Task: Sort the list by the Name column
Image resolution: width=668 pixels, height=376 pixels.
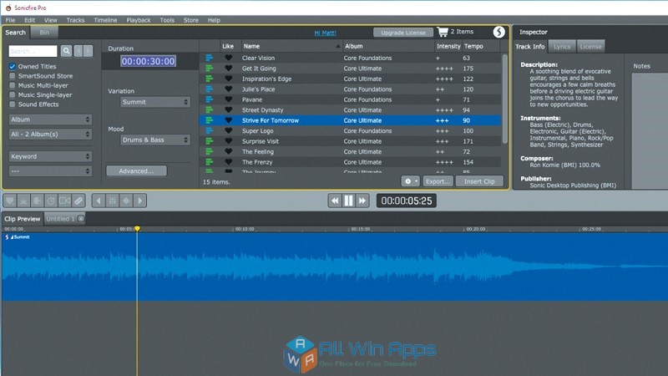Action: pyautogui.click(x=291, y=46)
